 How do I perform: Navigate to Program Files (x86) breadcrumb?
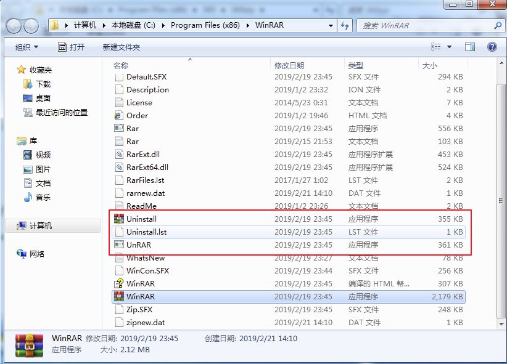205,25
